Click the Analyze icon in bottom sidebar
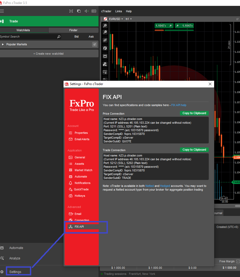This screenshot has height=277, width=240. 2,258
